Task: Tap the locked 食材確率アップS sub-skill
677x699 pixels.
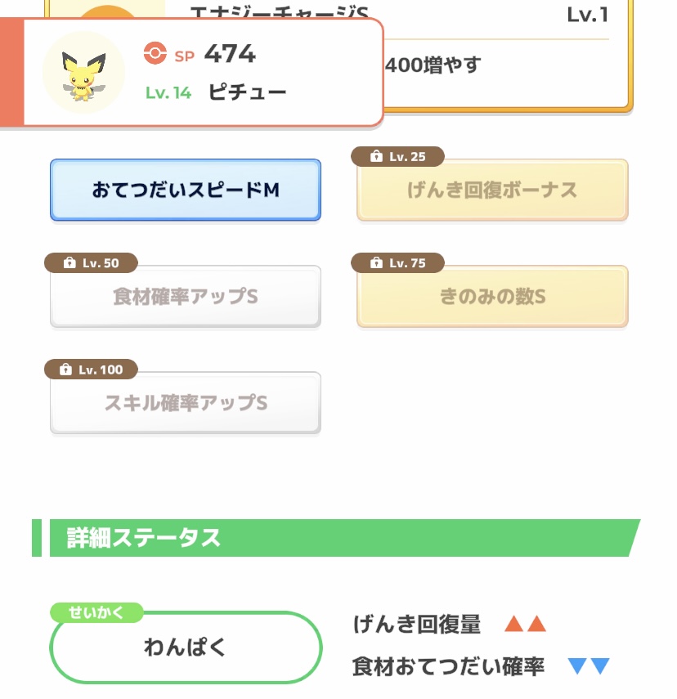Action: [x=186, y=297]
